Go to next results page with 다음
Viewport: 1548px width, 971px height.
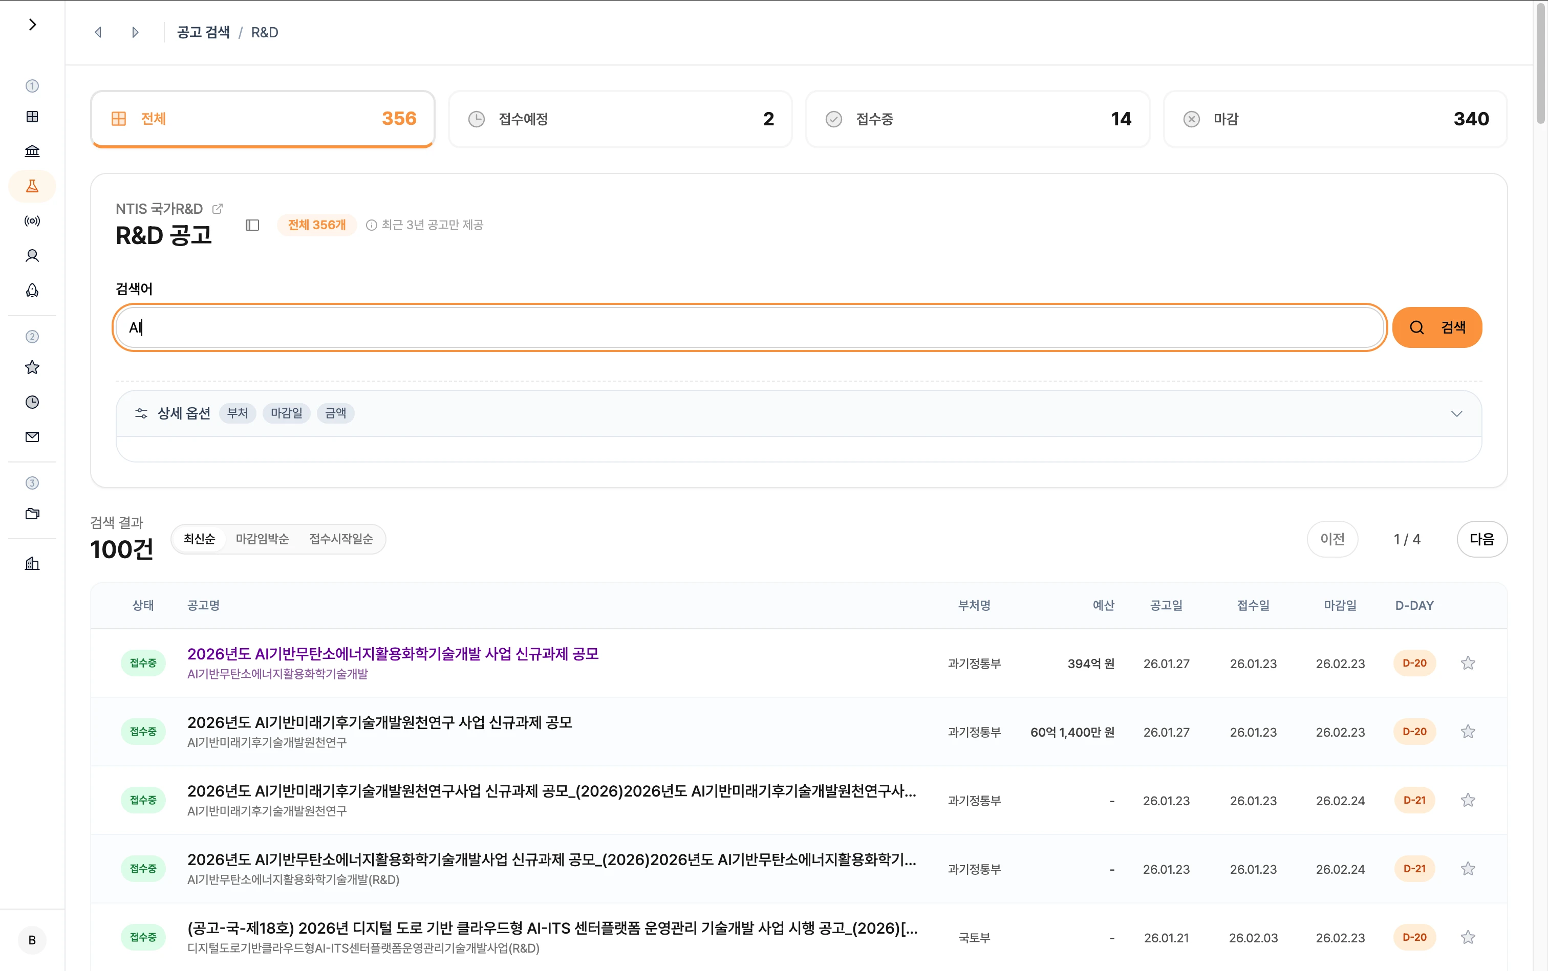pos(1481,539)
